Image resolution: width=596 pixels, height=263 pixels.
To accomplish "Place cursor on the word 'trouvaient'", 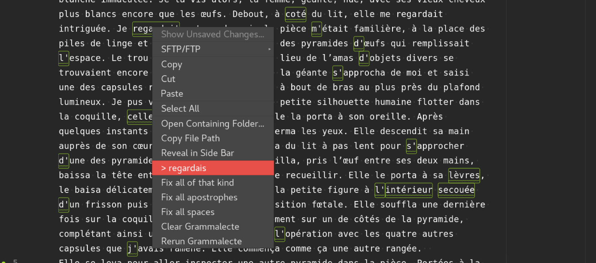I will point(85,73).
